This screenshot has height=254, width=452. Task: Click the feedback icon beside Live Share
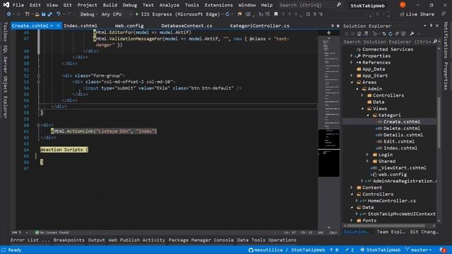pos(444,14)
